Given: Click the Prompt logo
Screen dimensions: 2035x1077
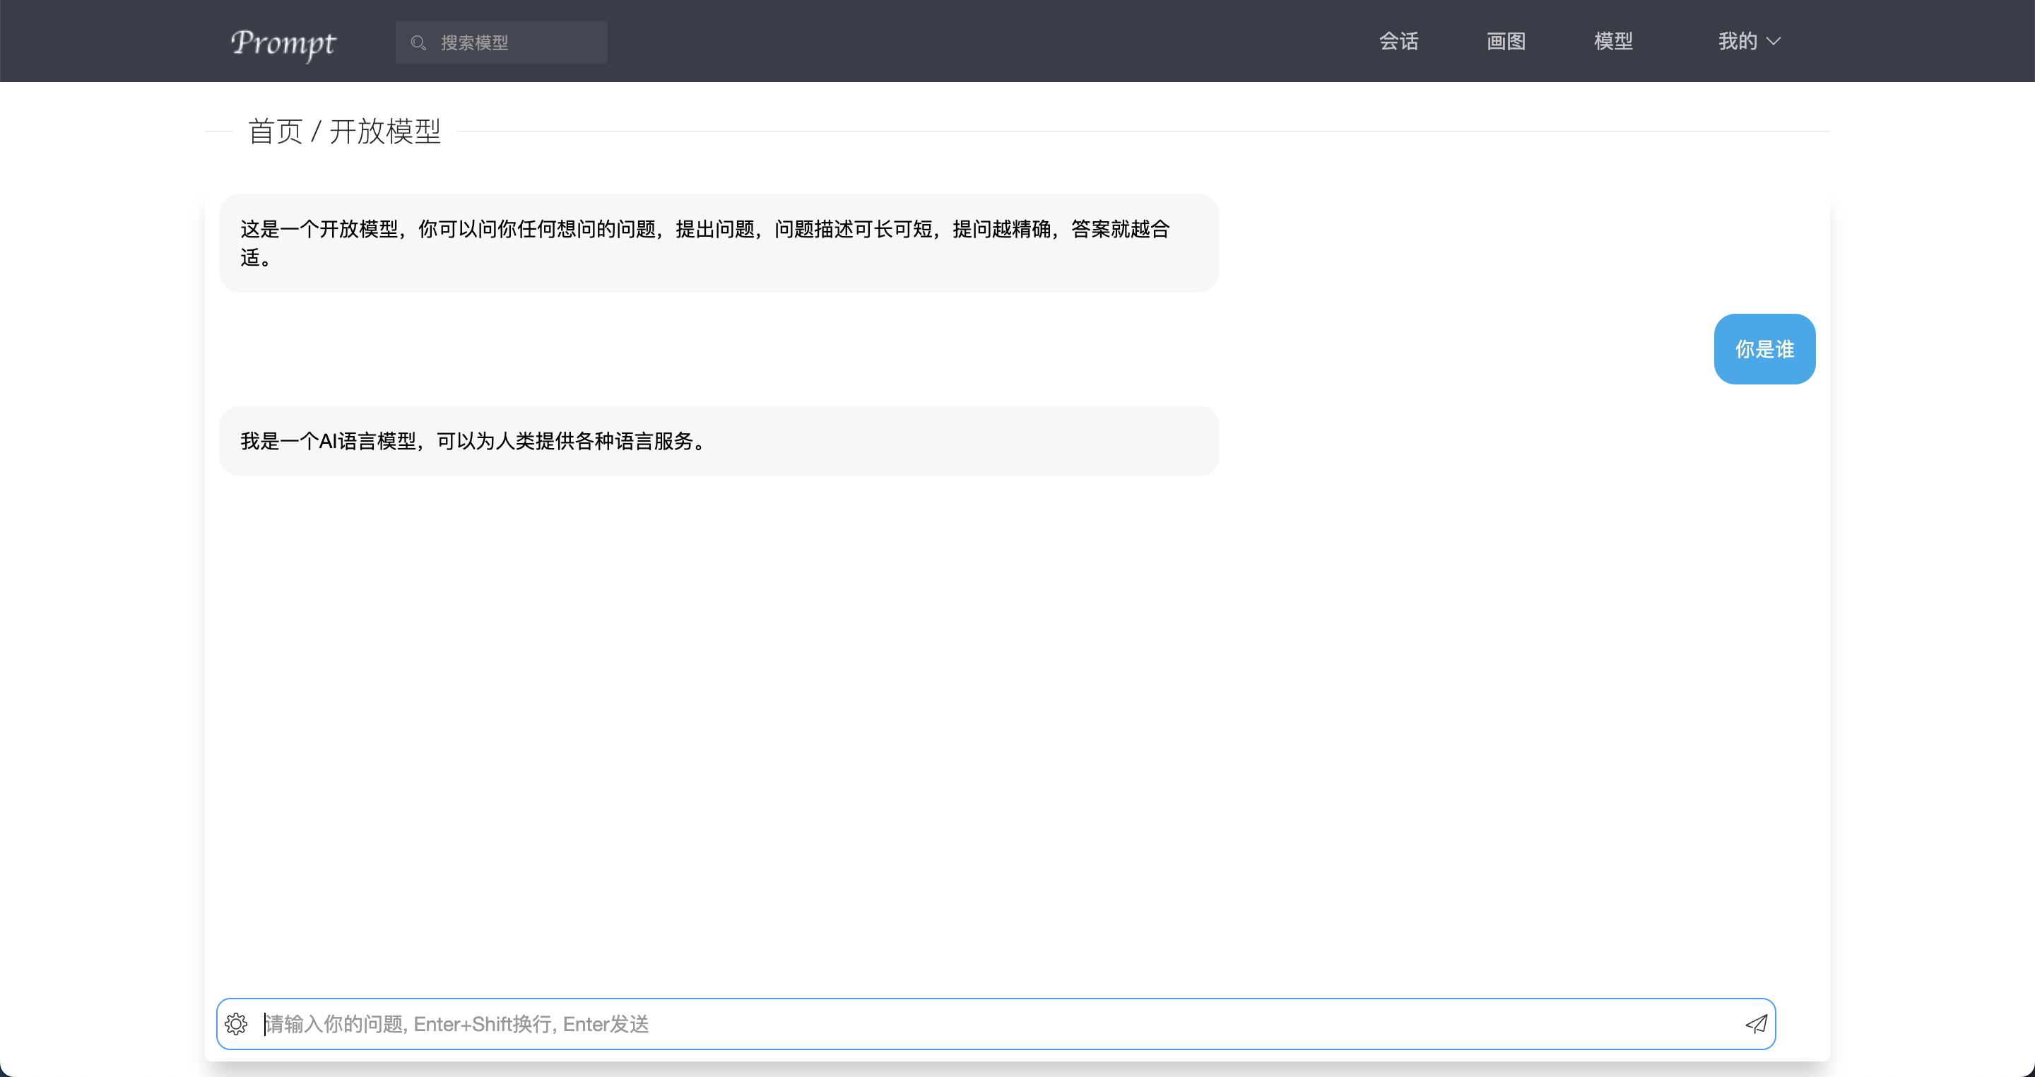Looking at the screenshot, I should [283, 42].
